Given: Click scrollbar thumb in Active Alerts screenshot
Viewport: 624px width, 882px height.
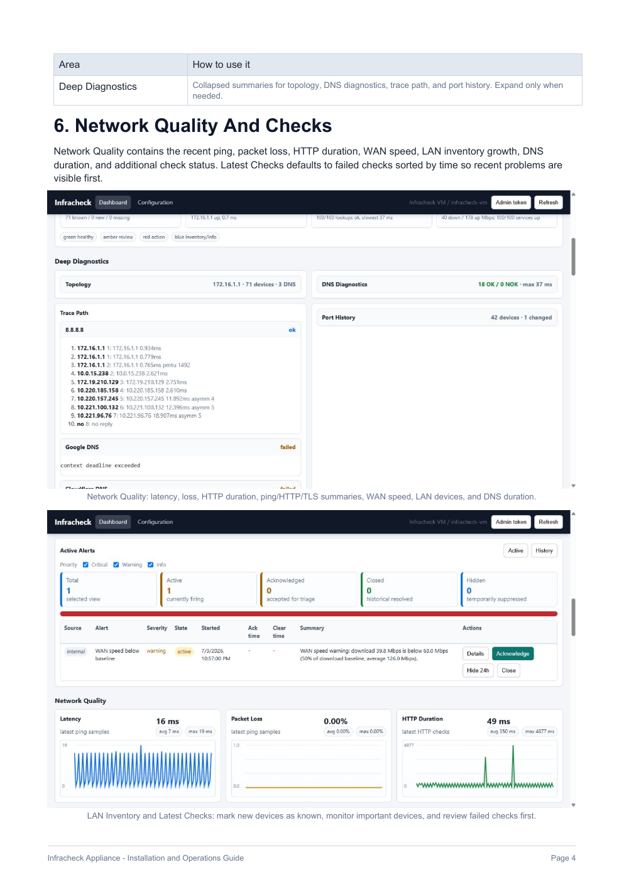Looking at the screenshot, I should click(x=573, y=617).
